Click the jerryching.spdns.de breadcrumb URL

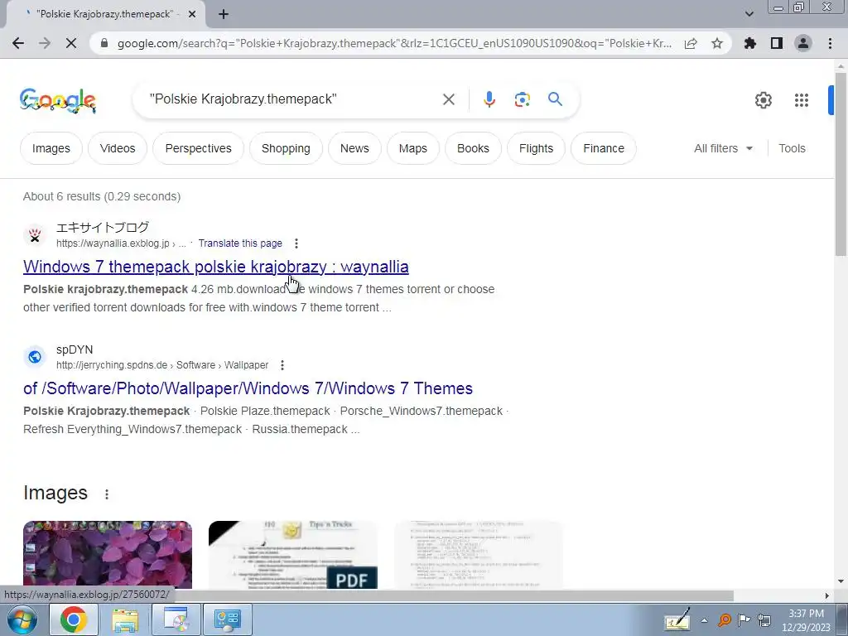click(x=162, y=365)
